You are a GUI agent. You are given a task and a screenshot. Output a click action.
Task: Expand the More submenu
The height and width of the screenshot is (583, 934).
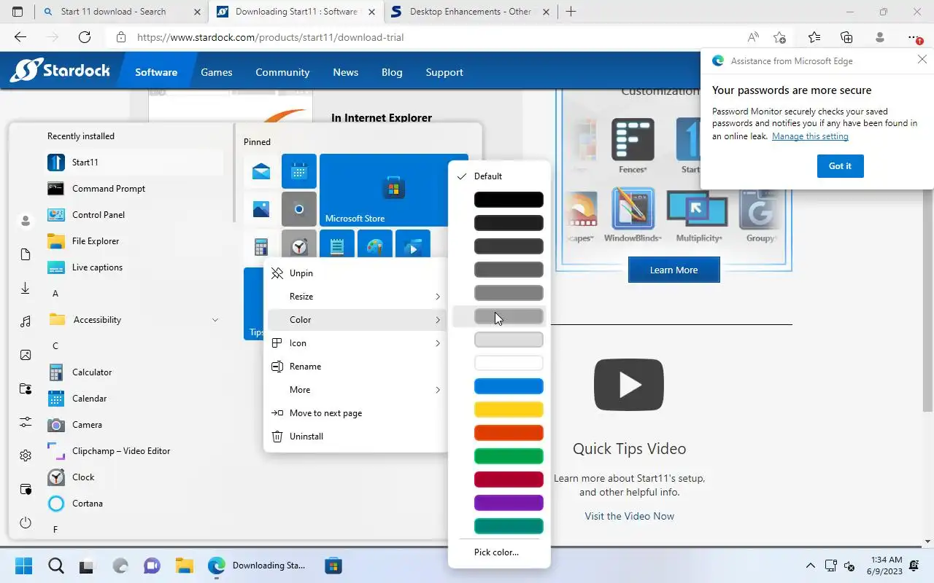[356, 389]
